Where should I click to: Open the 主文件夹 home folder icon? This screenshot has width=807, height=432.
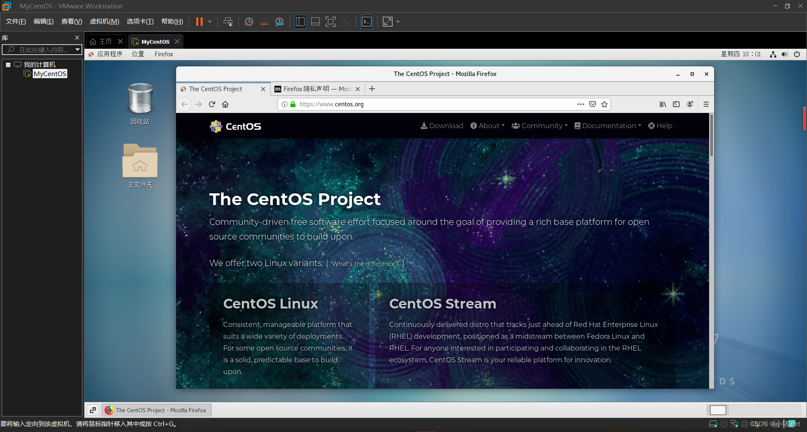[x=140, y=166]
